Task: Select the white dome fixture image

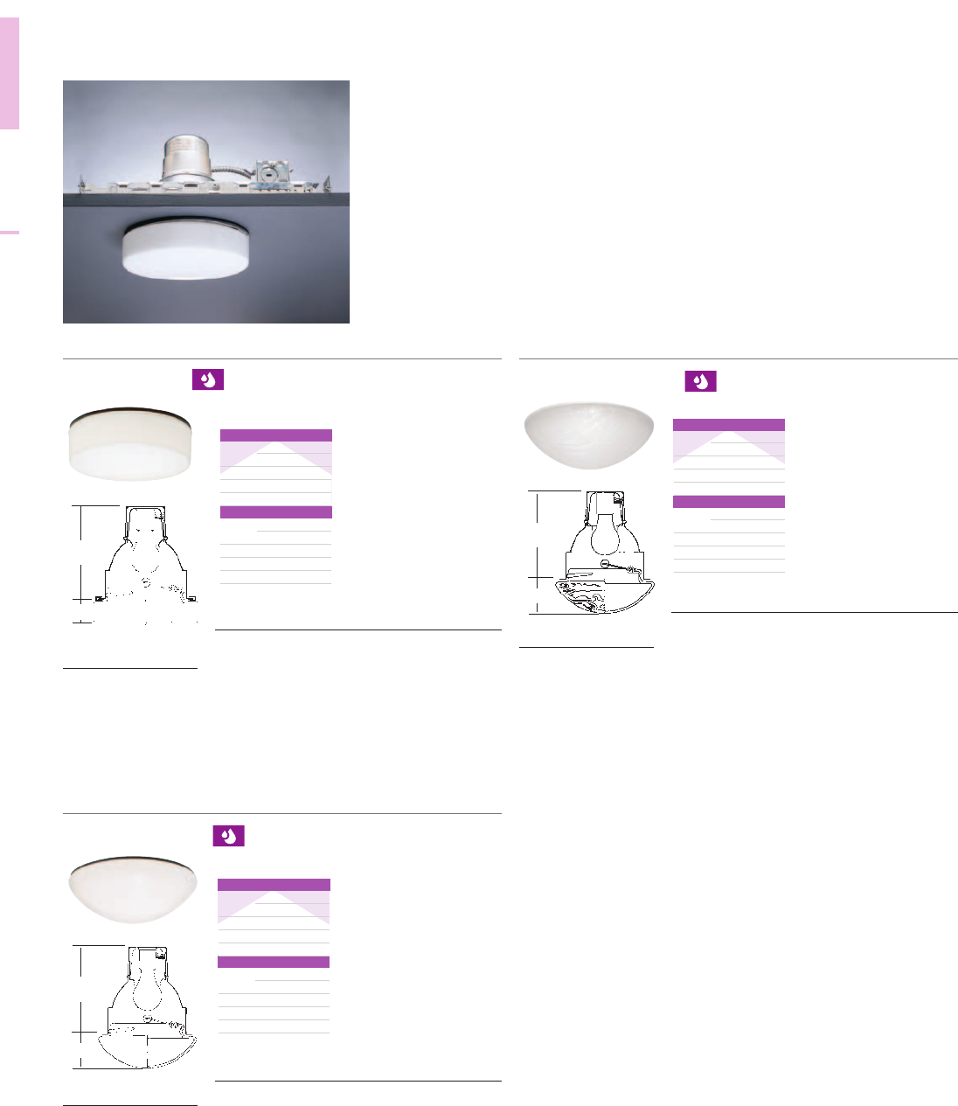Action: [132, 883]
